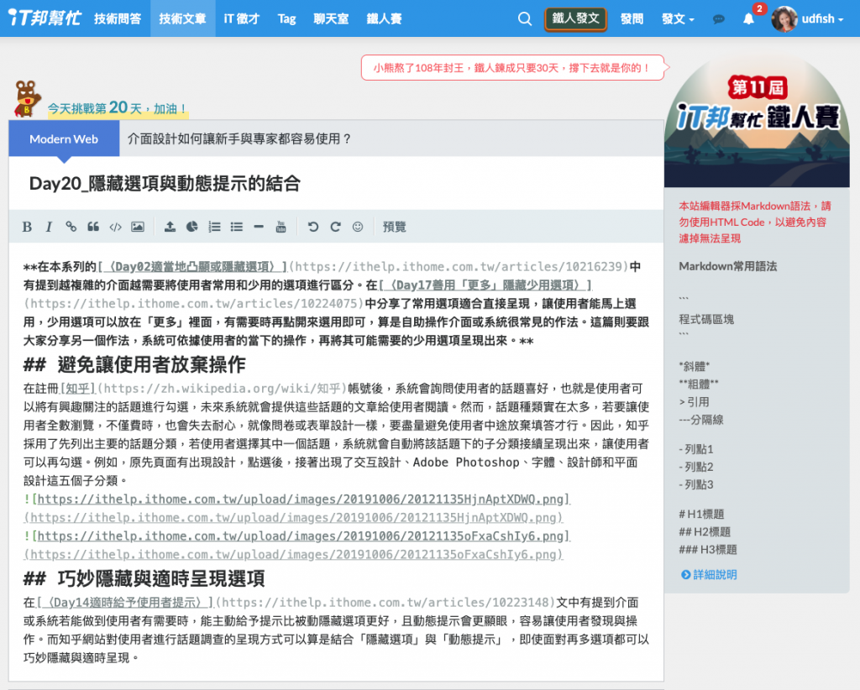
Task: Click the 鐵人發文 button
Action: pyautogui.click(x=575, y=18)
